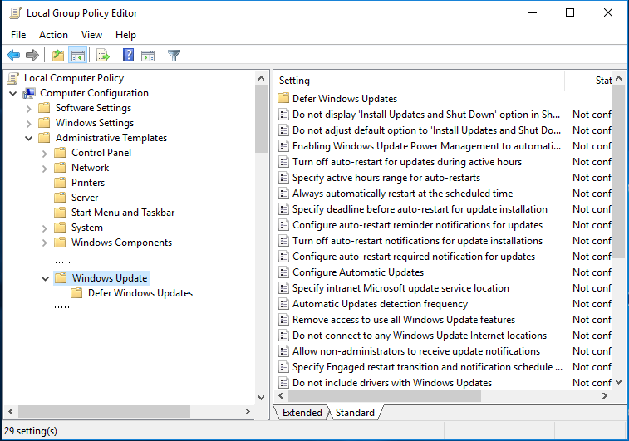Expand the Control Panel folder node
Viewport: 629px width, 441px height.
45,153
